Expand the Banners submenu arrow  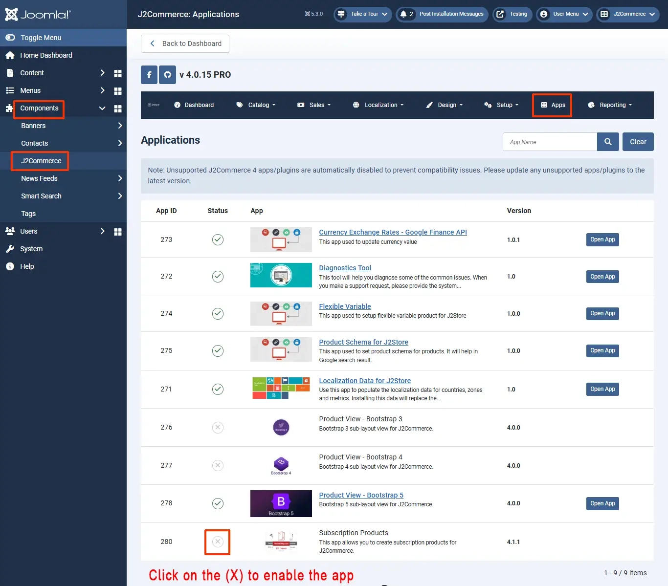pos(120,126)
